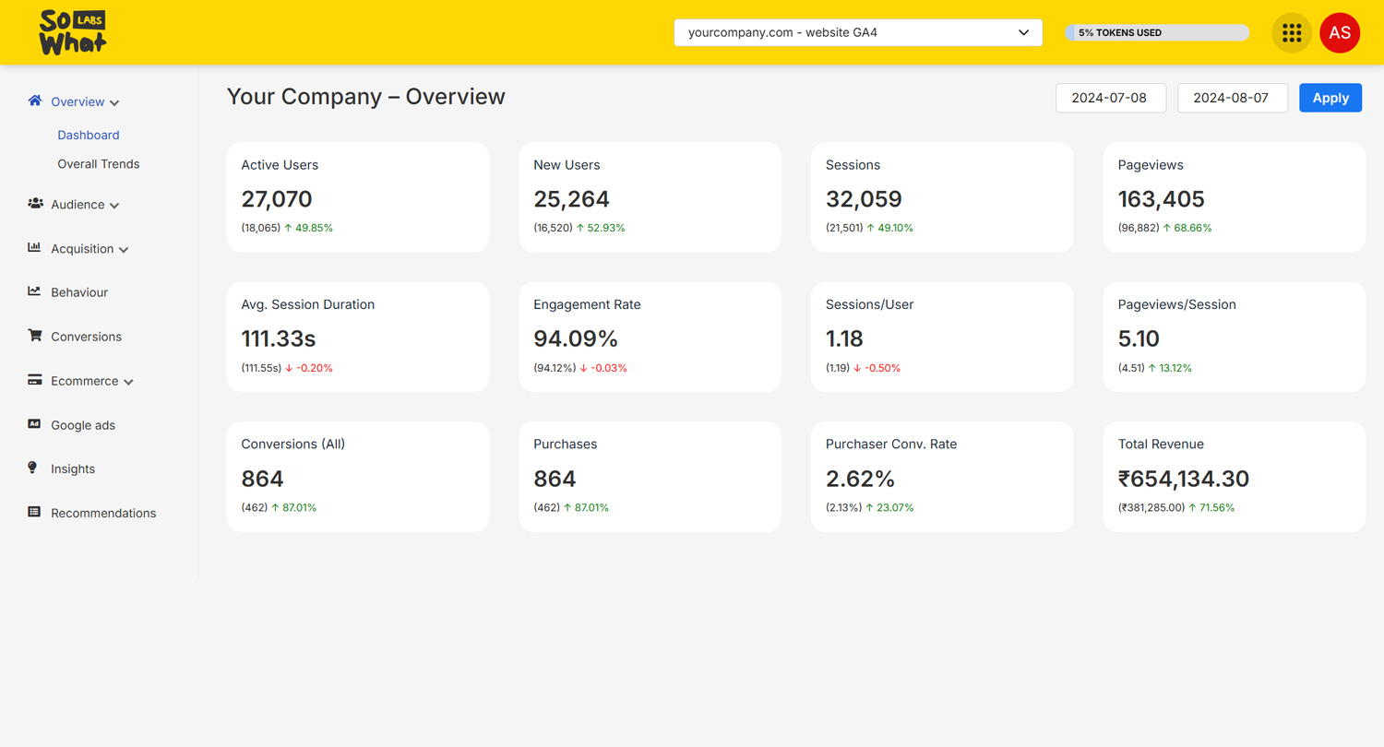Click the Purchases card title
This screenshot has height=747, width=1384.
pos(566,445)
